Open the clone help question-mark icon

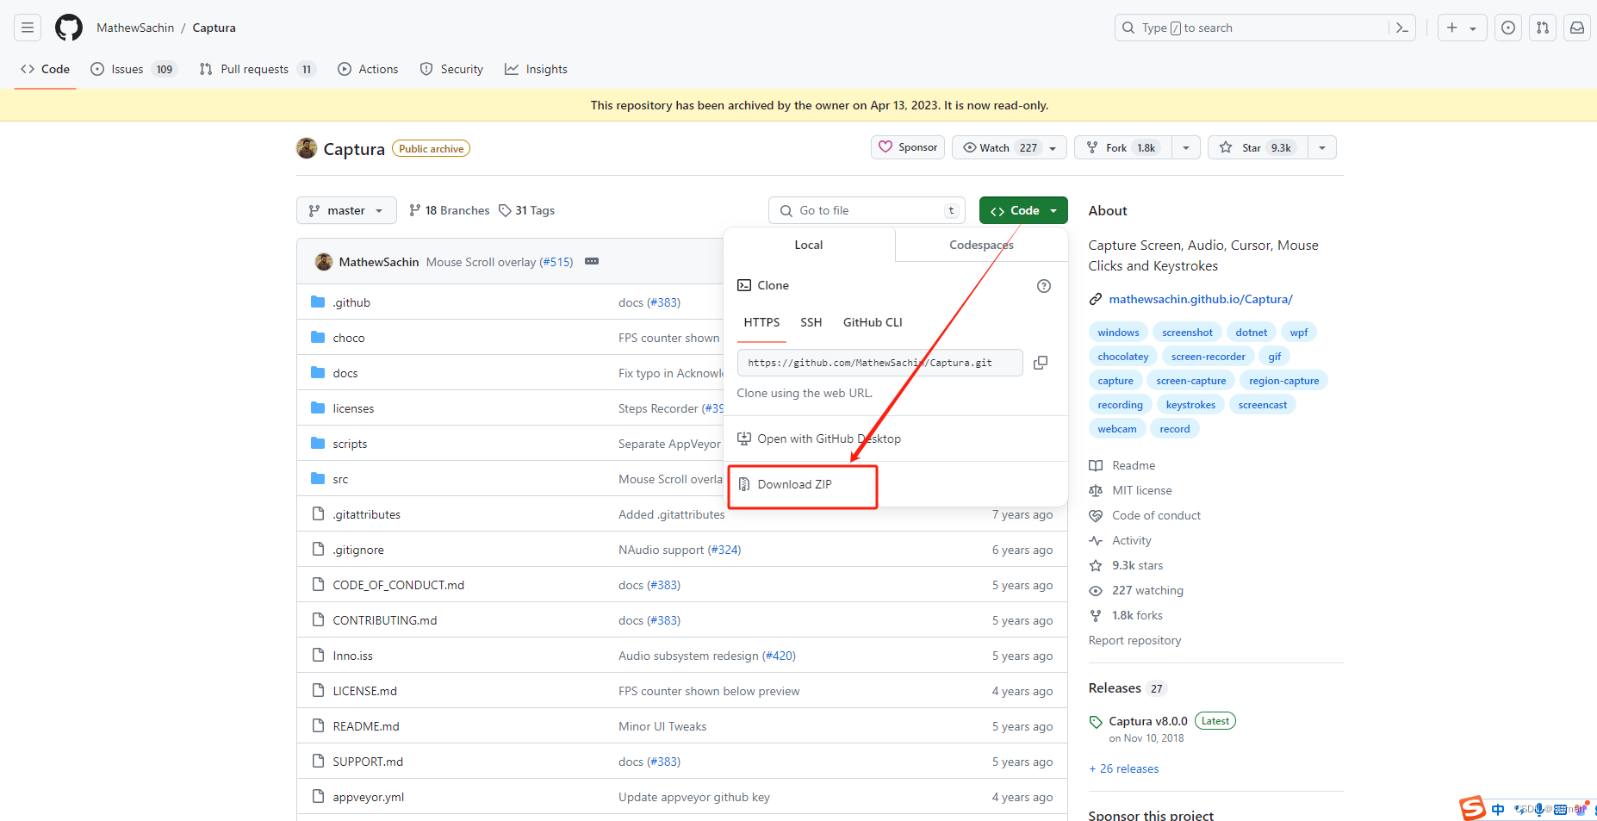[1044, 286]
